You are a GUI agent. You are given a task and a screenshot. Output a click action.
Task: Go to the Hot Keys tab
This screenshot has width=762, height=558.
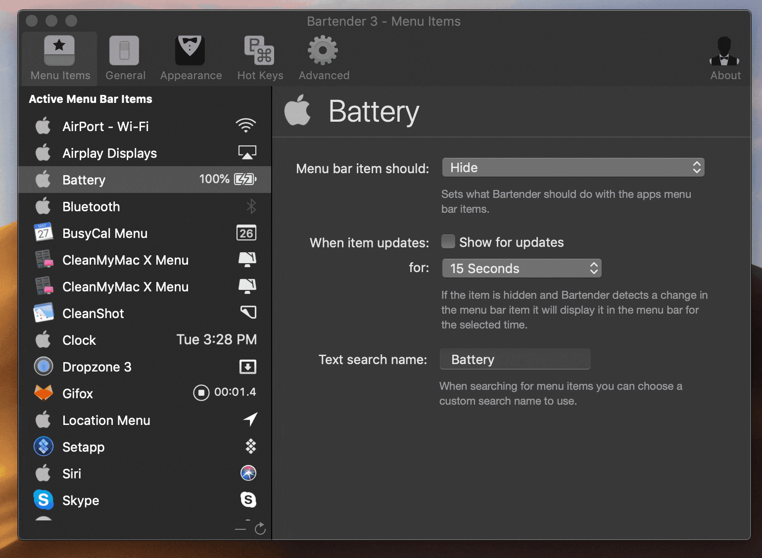(260, 58)
